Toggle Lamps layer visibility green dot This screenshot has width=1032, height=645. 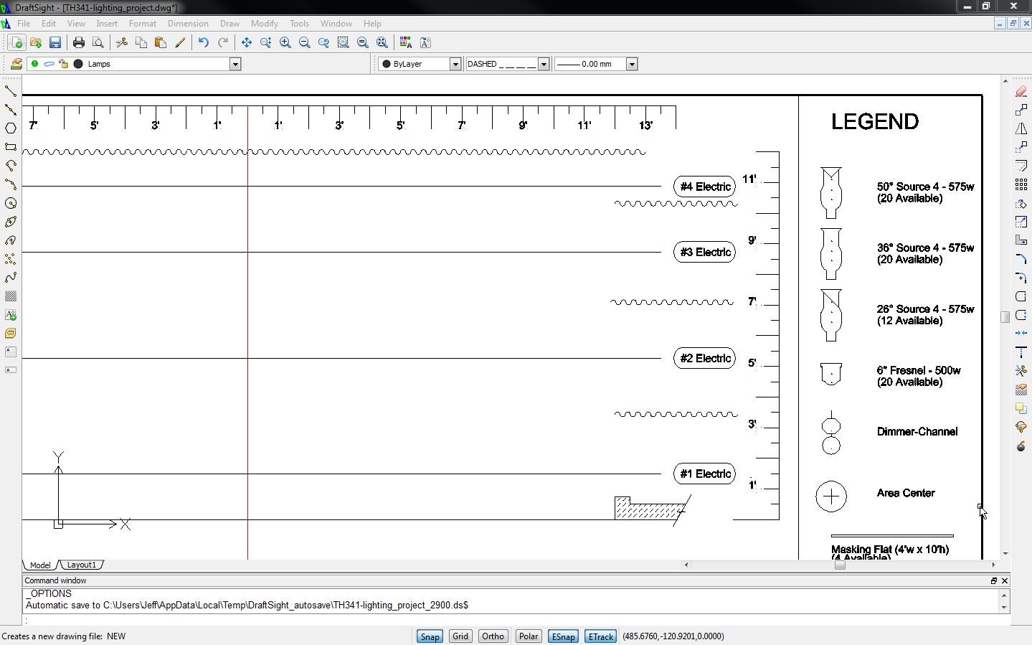tap(34, 64)
